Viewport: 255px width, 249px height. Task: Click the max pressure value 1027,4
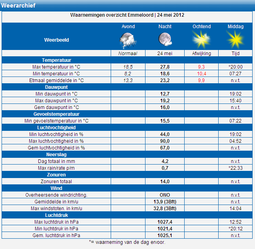[165, 222]
